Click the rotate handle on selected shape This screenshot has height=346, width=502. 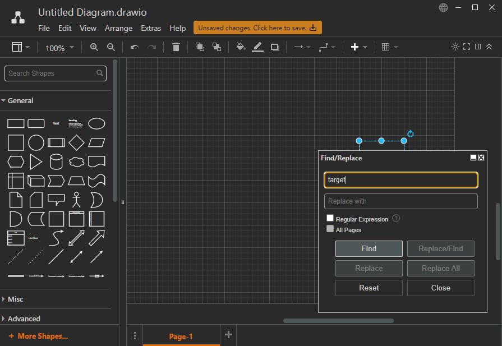(x=411, y=134)
